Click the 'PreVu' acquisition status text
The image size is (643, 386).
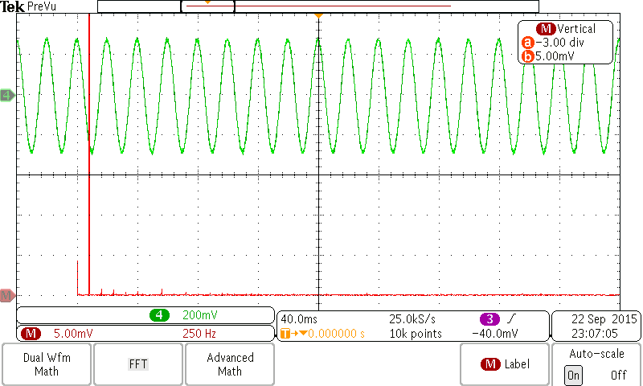[42, 6]
